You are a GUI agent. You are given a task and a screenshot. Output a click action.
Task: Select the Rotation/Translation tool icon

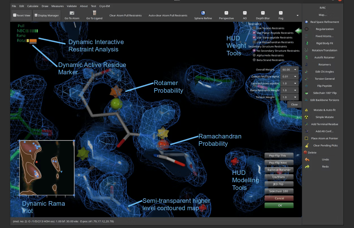306,50
